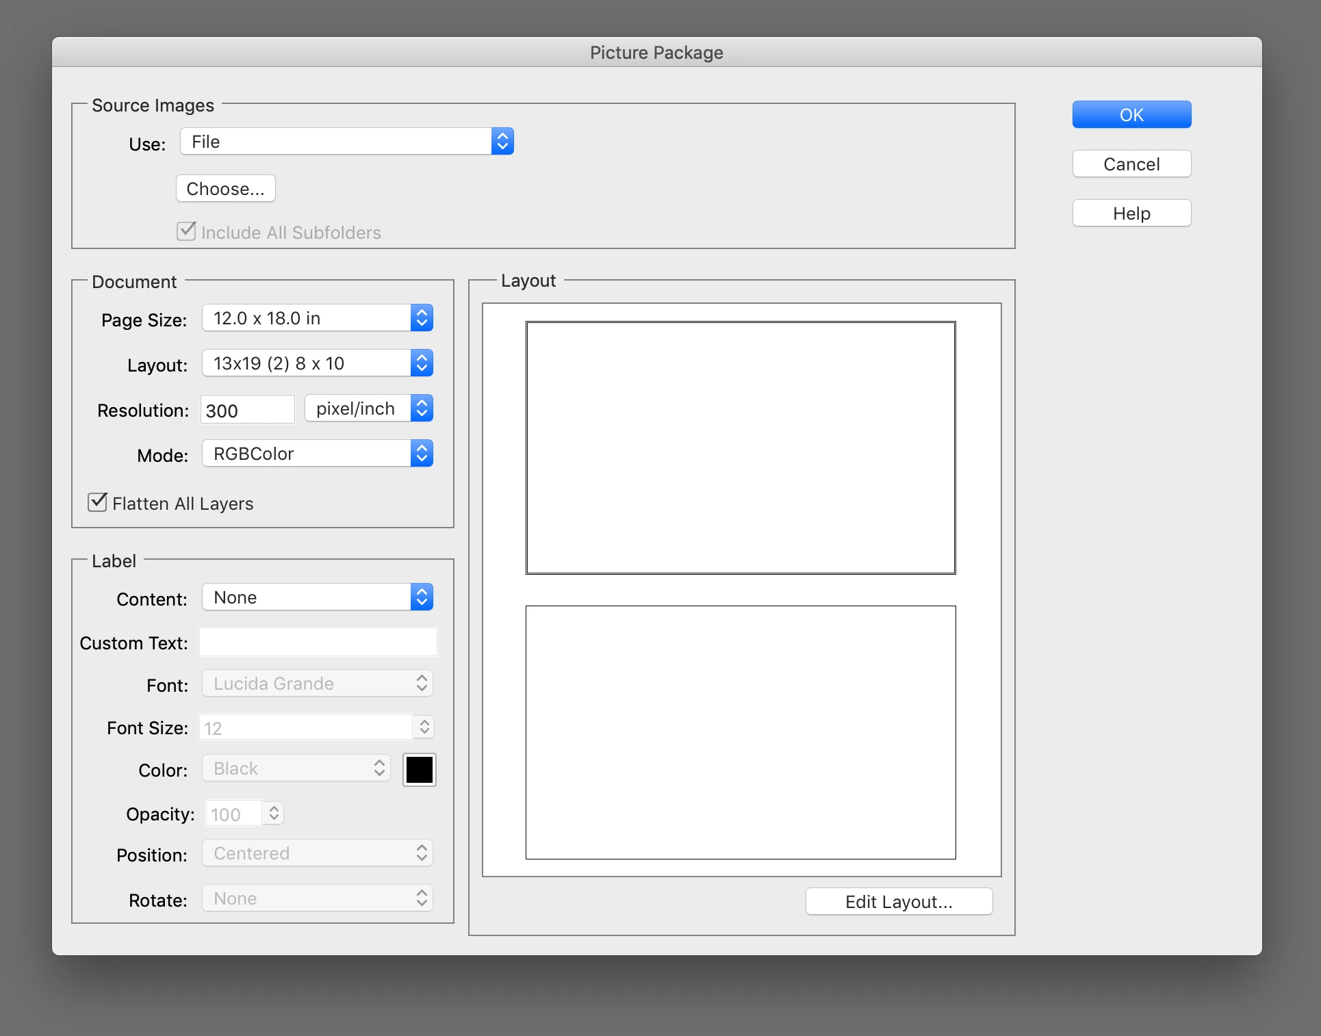Click the Cancel button
Viewport: 1321px width, 1036px height.
(x=1131, y=164)
